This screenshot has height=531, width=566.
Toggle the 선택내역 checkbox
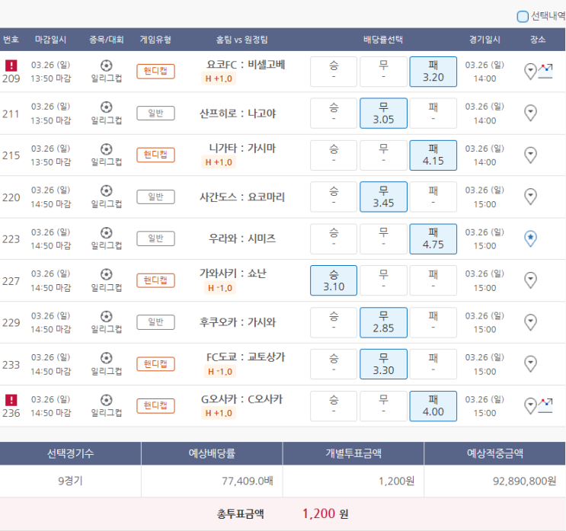(x=523, y=17)
